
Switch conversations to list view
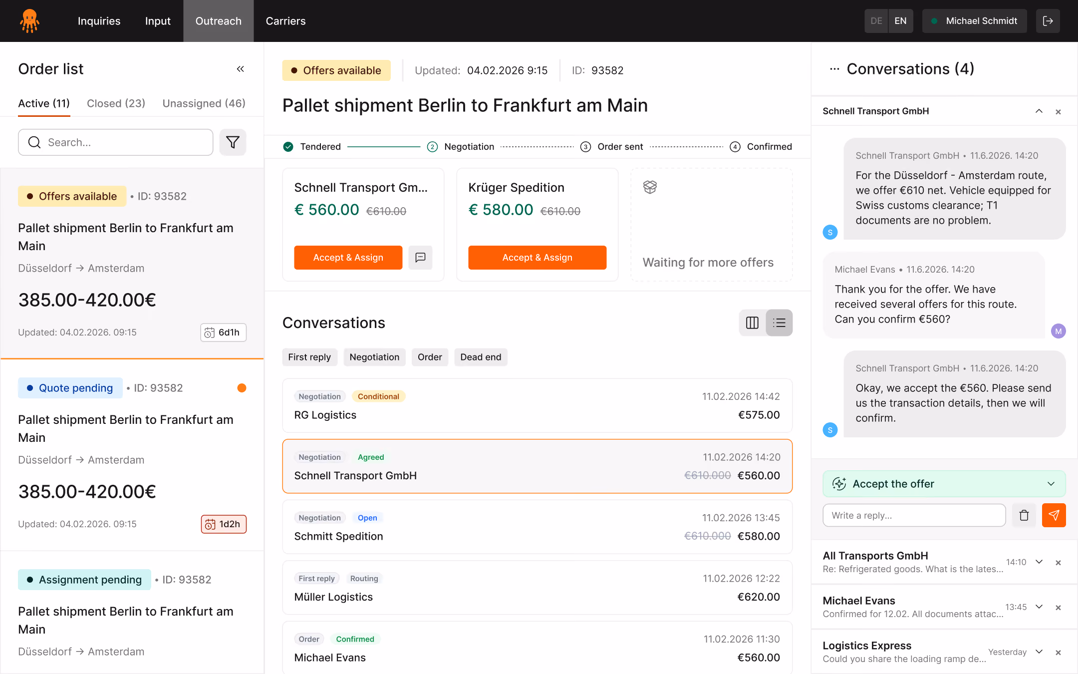pyautogui.click(x=779, y=323)
